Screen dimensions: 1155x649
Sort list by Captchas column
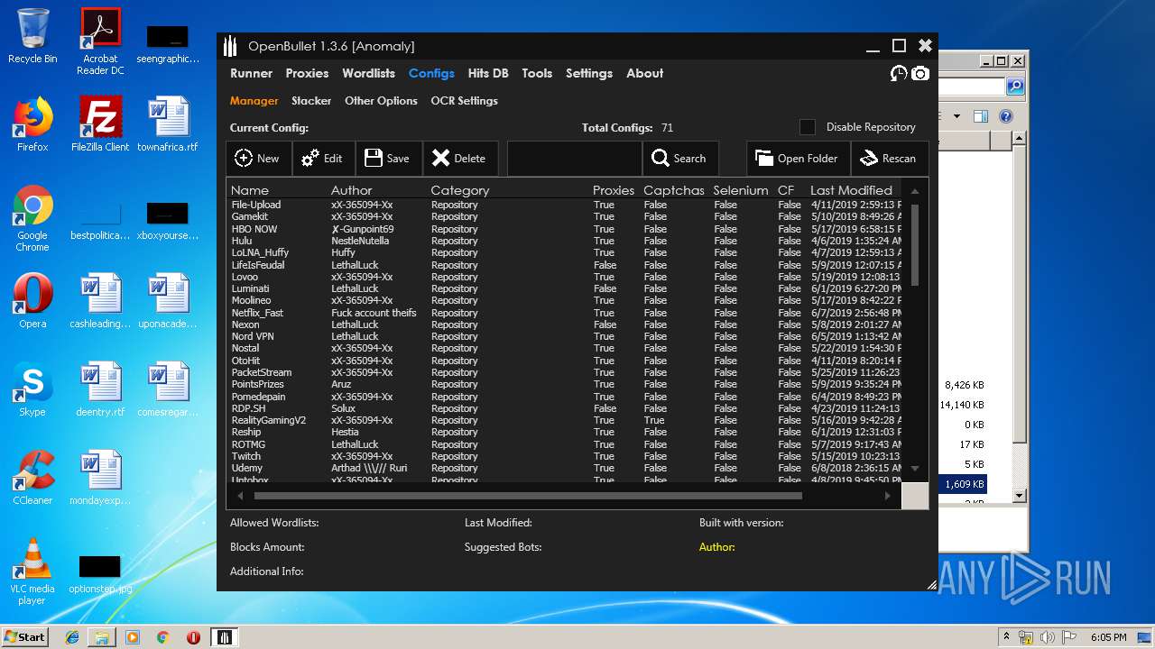click(x=674, y=190)
